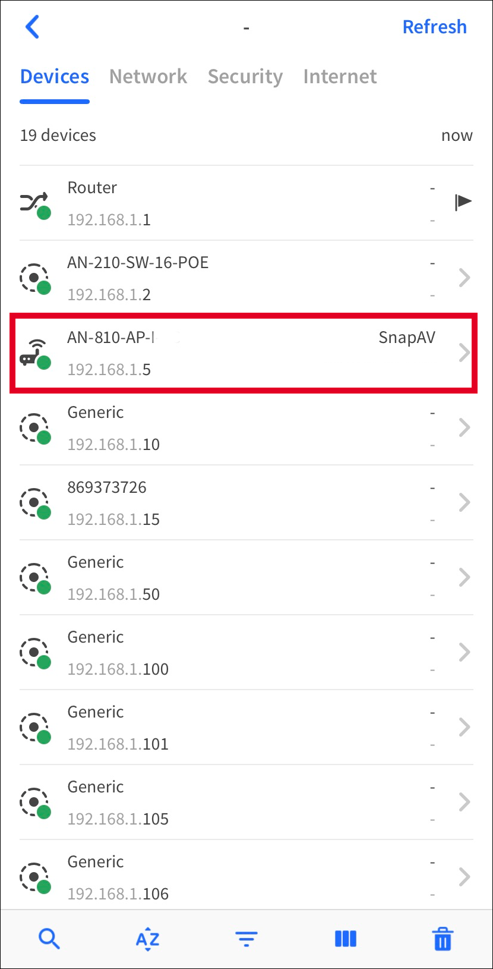Expand the SnapAV device chevron
This screenshot has height=969, width=493.
pos(464,353)
